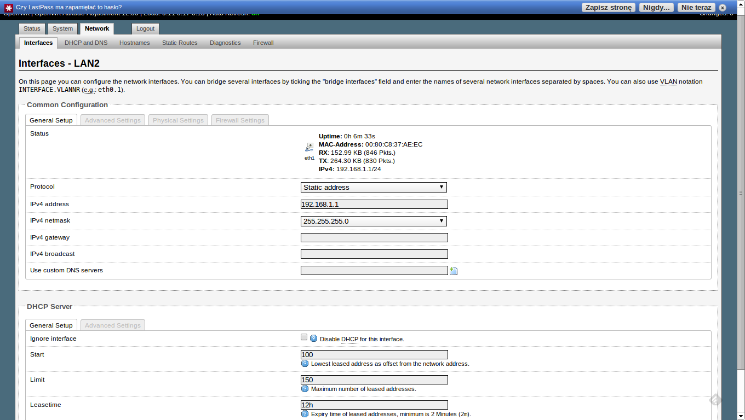Open the Firewall subtab

pos(263,43)
